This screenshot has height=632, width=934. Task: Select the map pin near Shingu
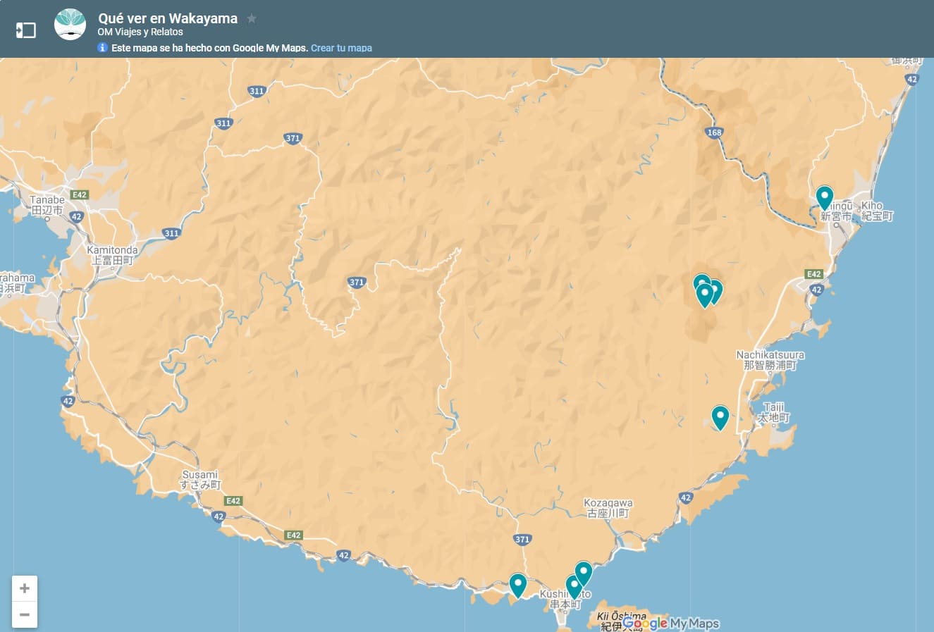(825, 198)
